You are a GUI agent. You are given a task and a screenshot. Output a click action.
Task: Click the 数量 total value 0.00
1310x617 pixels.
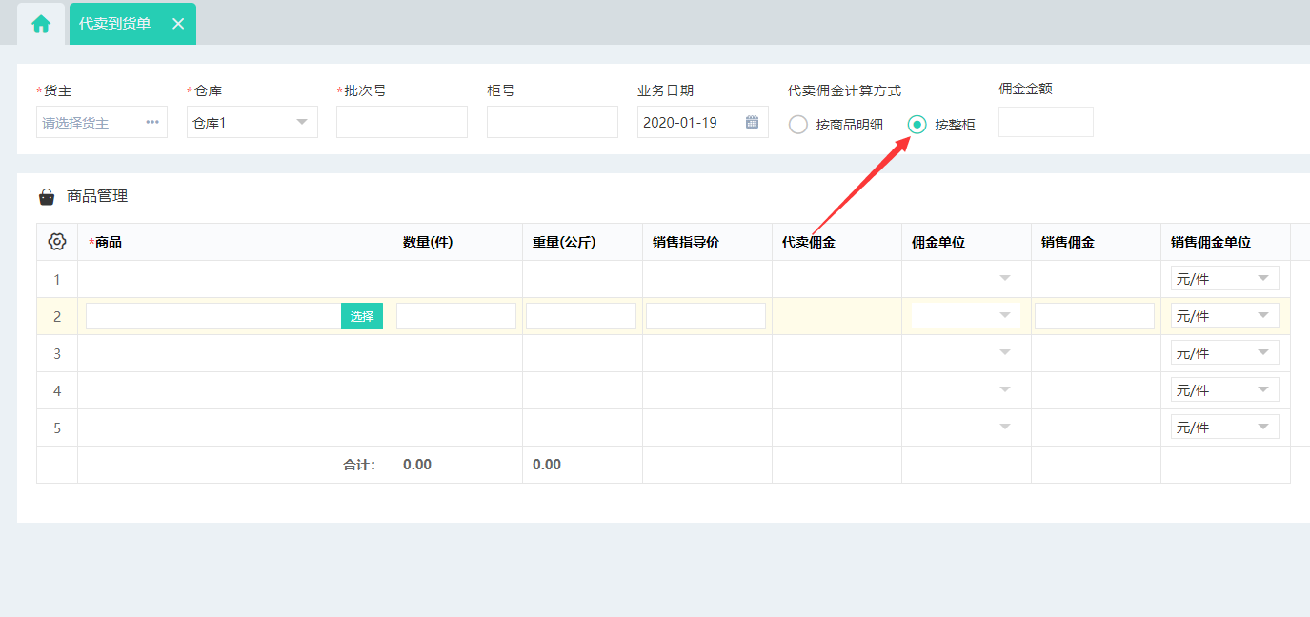coord(417,465)
